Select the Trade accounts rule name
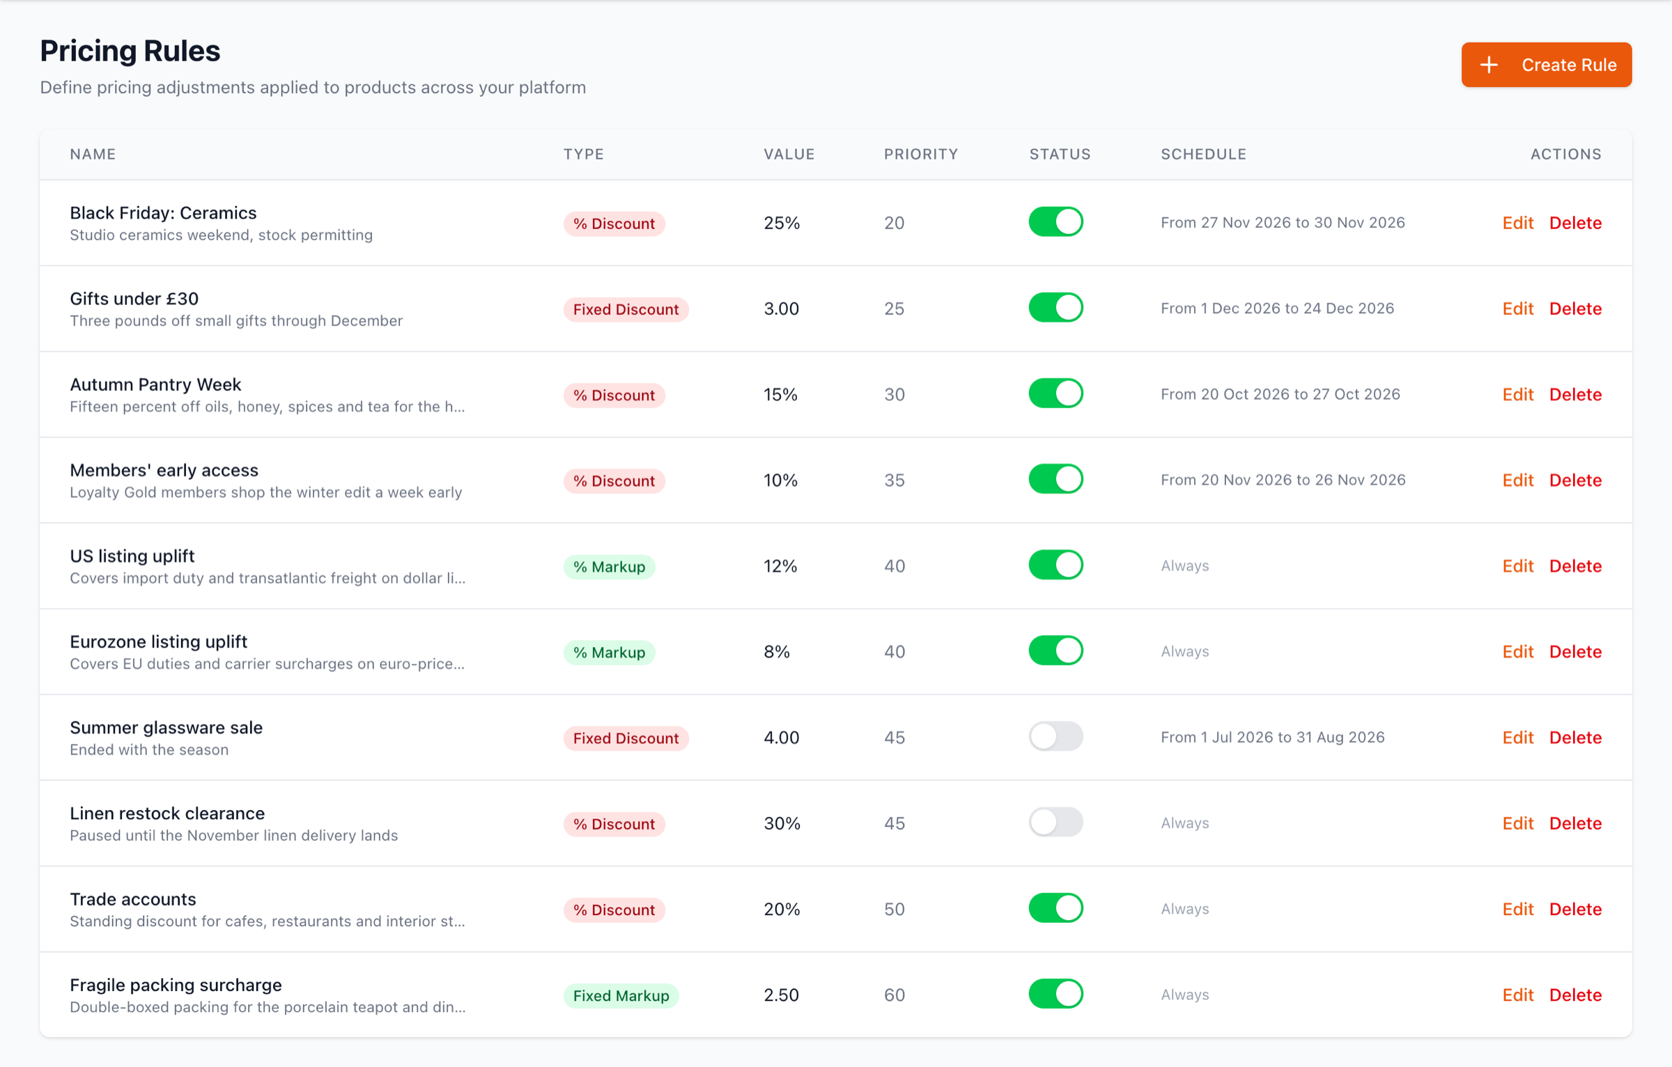Viewport: 1672px width, 1067px height. [x=133, y=898]
